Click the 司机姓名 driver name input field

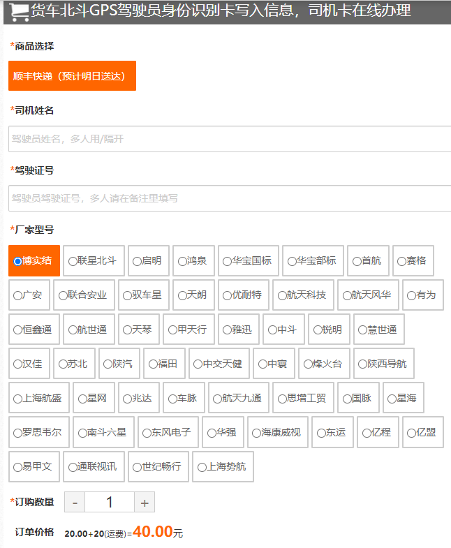pyautogui.click(x=230, y=139)
